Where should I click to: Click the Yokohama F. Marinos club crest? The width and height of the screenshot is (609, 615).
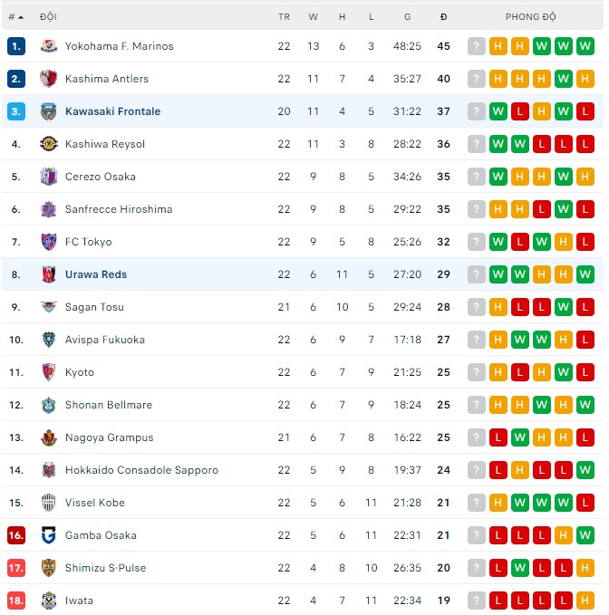coord(48,46)
